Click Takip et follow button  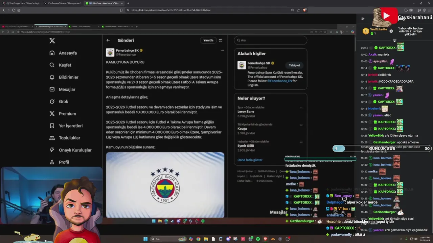[x=294, y=65]
